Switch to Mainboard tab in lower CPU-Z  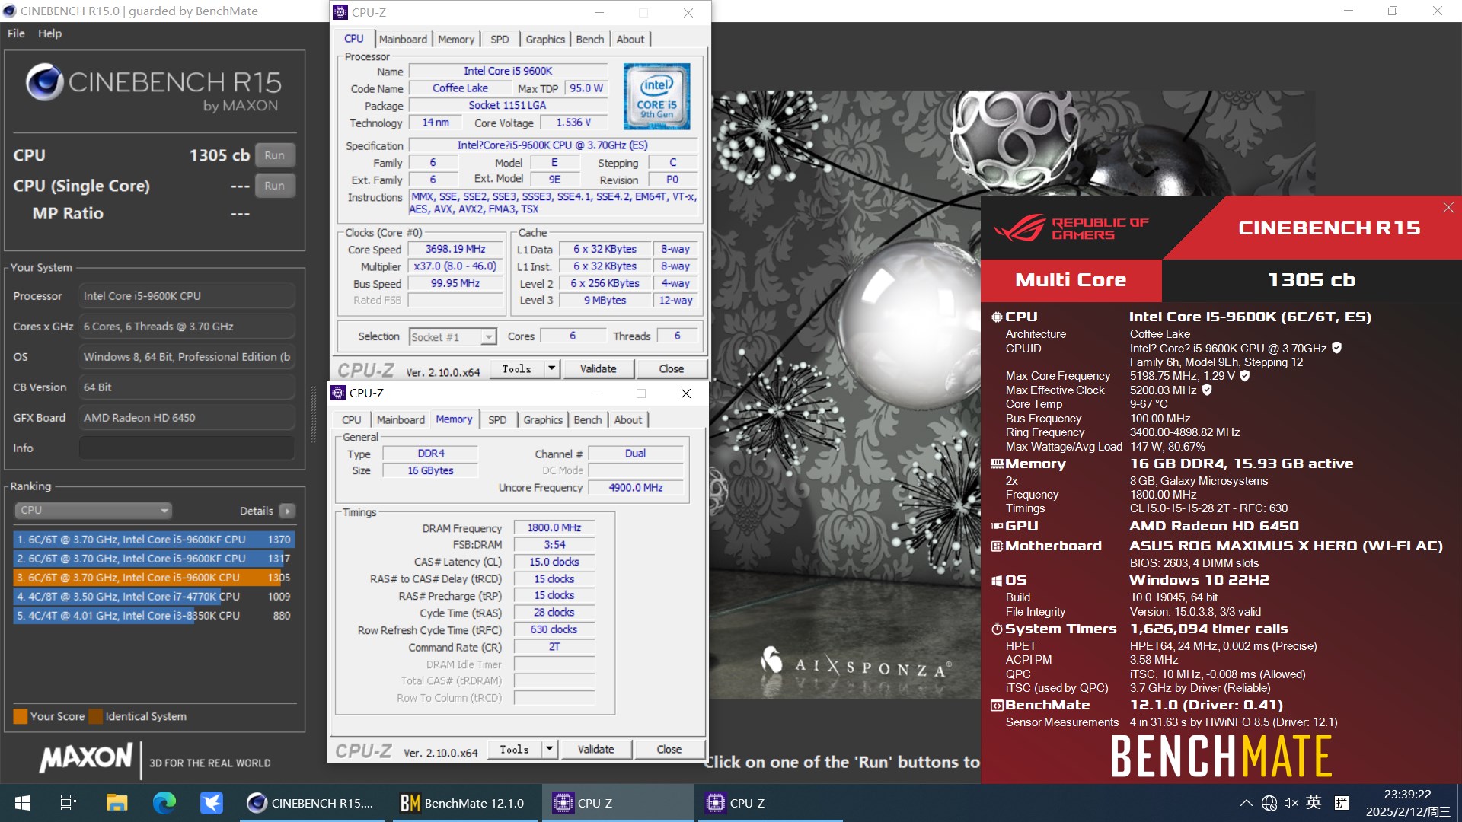click(401, 420)
